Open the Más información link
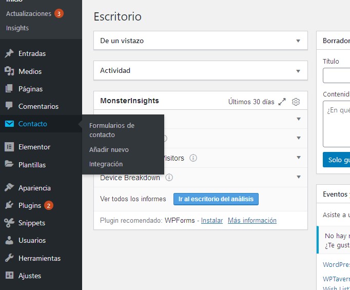Viewport: 350px width, 290px height. [252, 221]
